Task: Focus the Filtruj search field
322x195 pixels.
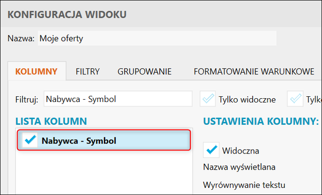Action: [118, 99]
